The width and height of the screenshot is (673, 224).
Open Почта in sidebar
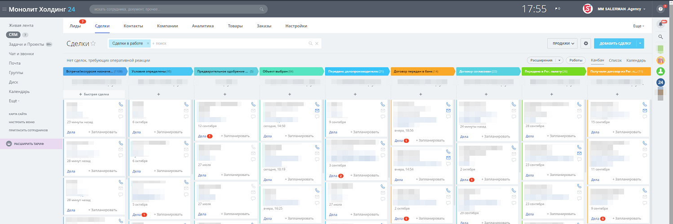point(15,63)
